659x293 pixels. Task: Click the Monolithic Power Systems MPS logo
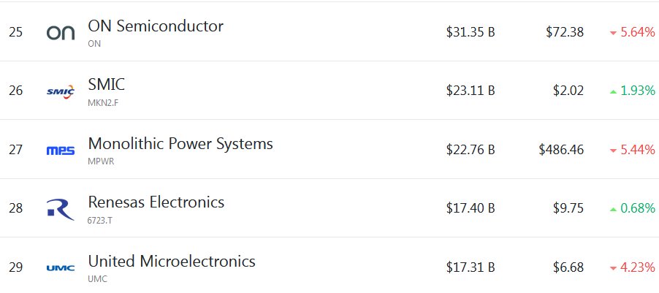coord(60,151)
